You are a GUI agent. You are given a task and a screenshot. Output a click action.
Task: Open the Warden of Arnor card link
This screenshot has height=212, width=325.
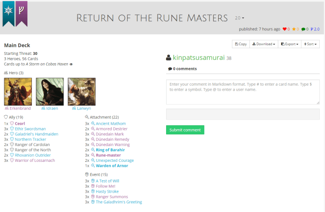pyautogui.click(x=112, y=166)
